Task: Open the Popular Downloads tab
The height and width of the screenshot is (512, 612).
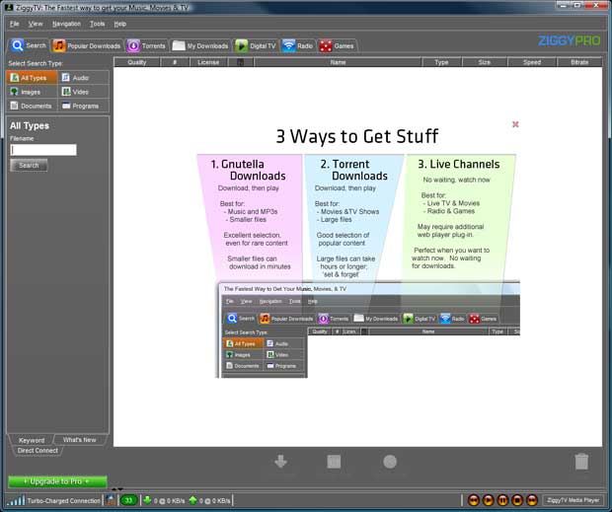Action: (88, 45)
